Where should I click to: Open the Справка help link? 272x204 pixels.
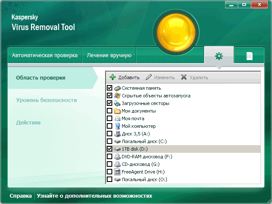[x=21, y=196]
